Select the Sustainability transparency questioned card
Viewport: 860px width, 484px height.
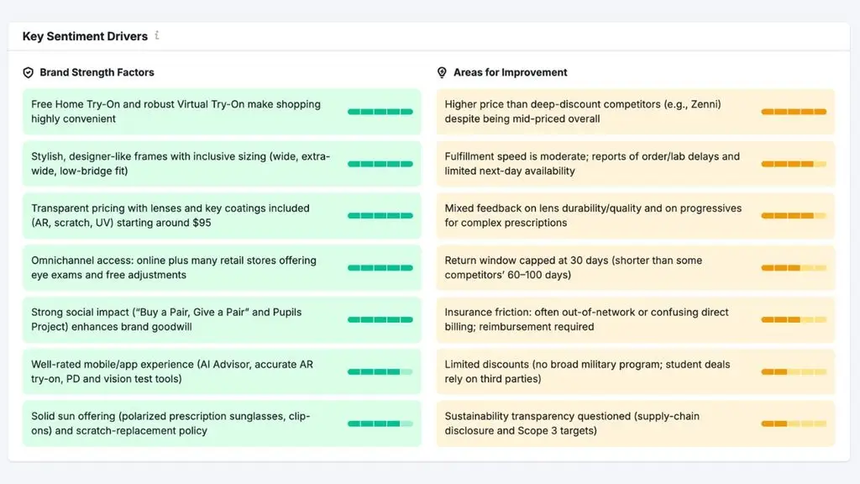point(636,423)
